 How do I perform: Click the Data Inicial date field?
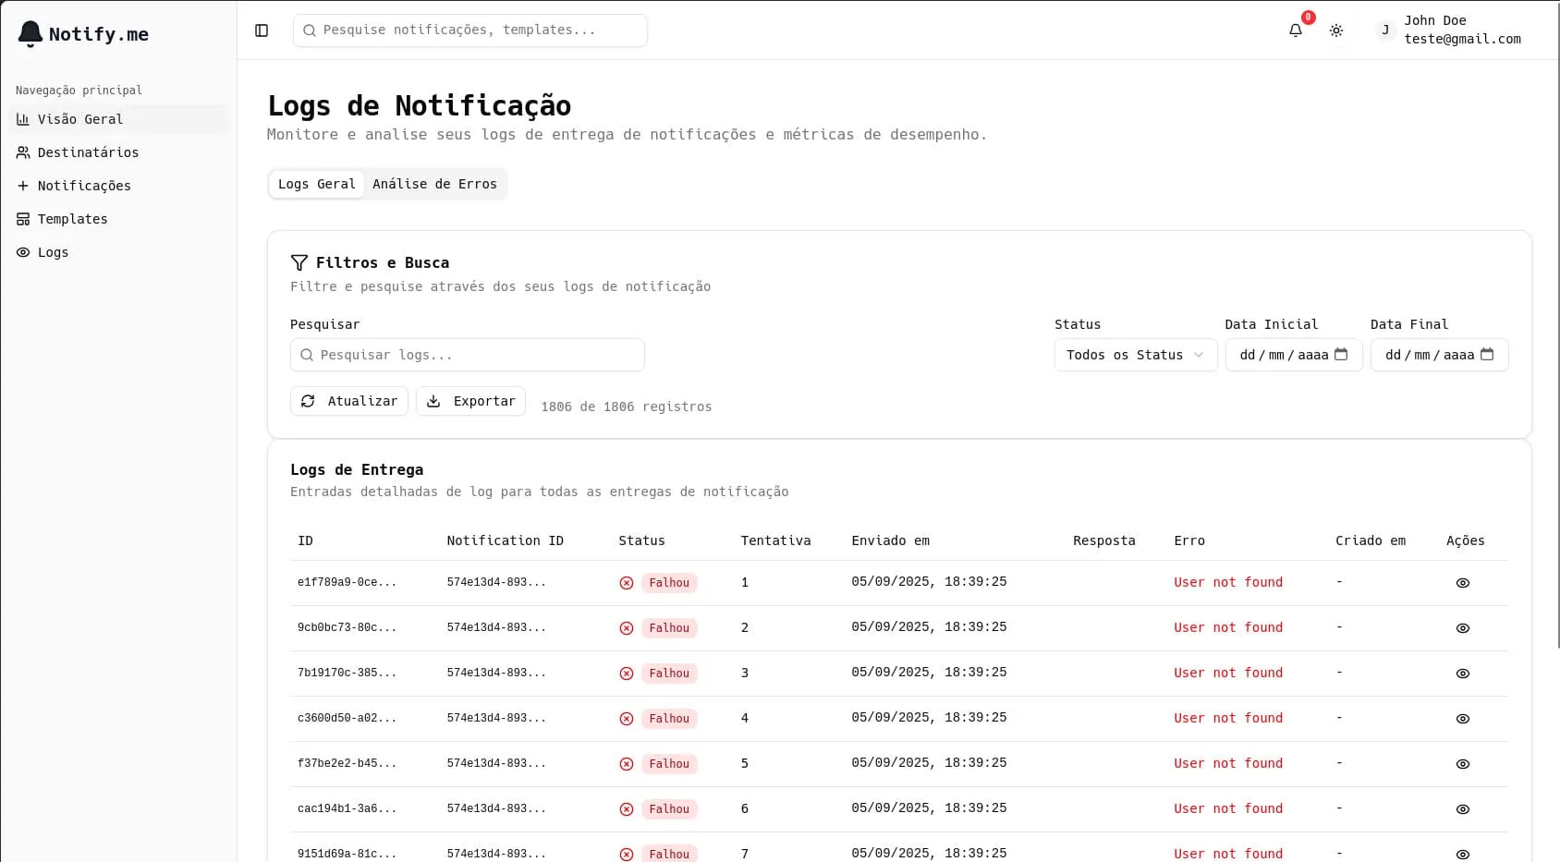pyautogui.click(x=1294, y=355)
